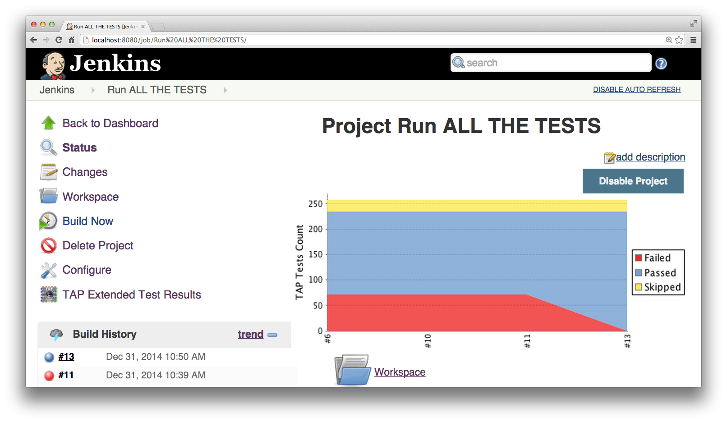Expand the arrow after Run ALL THE TESTS breadcrumb

tap(225, 90)
